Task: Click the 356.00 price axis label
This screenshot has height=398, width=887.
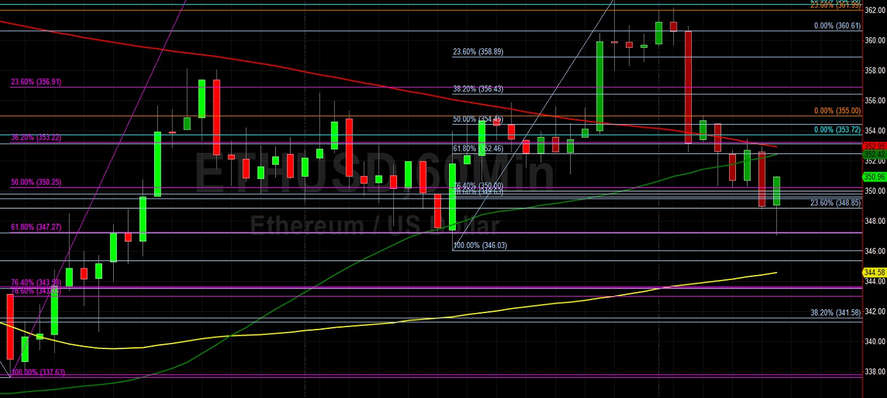Action: pos(875,100)
